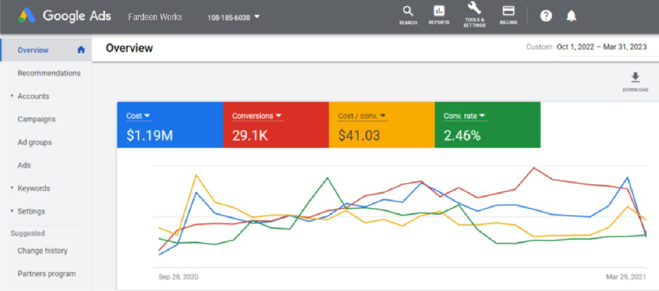Go to Campaigns in the sidebar

(37, 119)
